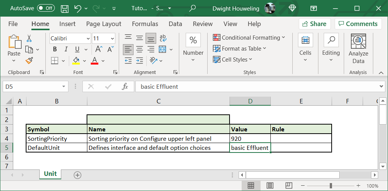
Task: Click the Cut scissors icon
Action: [29, 39]
